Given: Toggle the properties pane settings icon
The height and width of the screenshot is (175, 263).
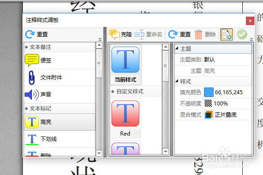Looking at the screenshot, I should click(227, 35).
